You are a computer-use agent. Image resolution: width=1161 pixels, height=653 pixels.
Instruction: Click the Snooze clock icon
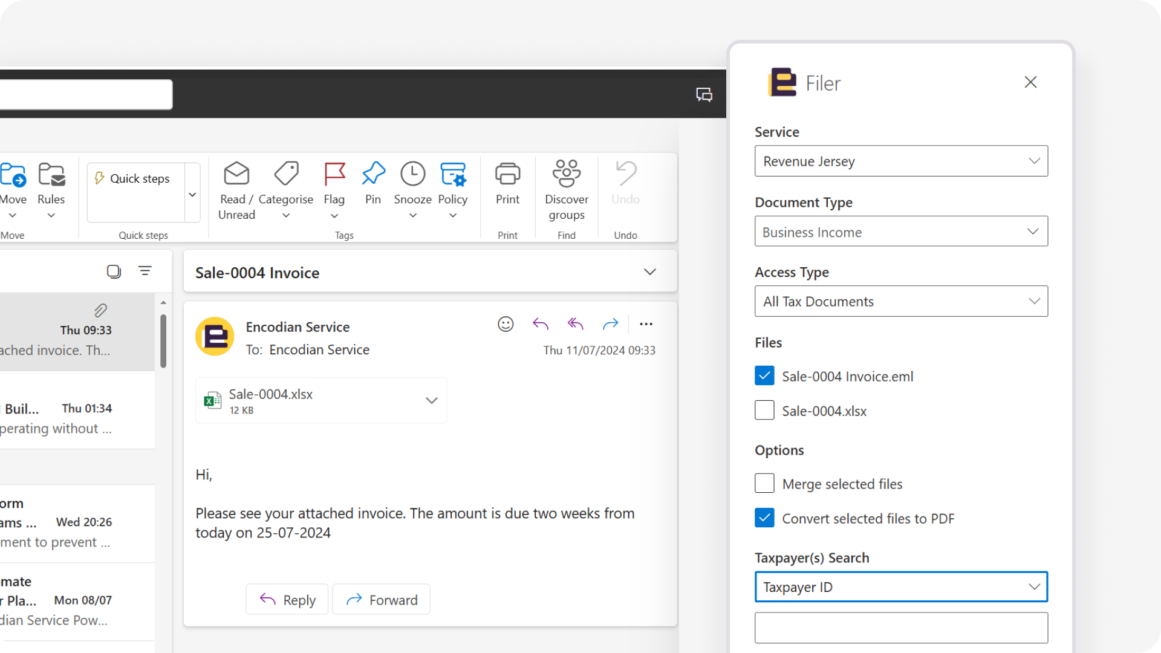(412, 175)
